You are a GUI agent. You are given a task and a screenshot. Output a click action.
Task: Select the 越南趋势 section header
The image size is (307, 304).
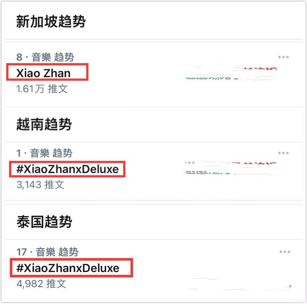(x=44, y=124)
